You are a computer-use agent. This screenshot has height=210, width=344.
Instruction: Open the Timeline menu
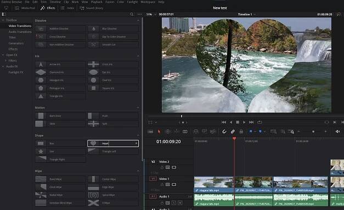click(55, 2)
